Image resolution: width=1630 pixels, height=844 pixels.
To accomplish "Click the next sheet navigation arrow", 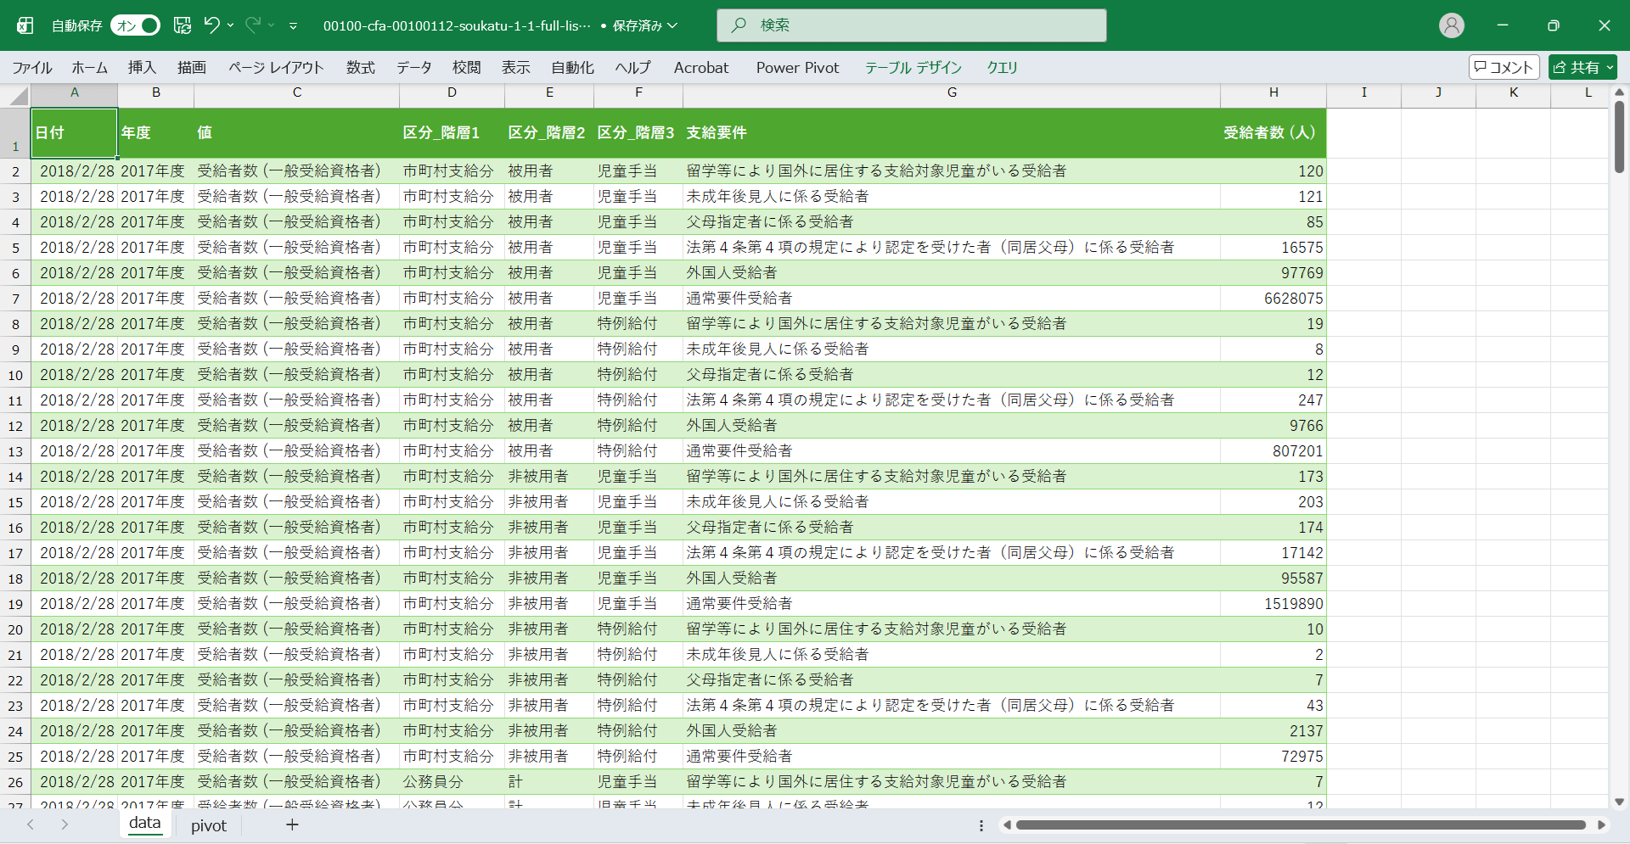I will pos(65,824).
